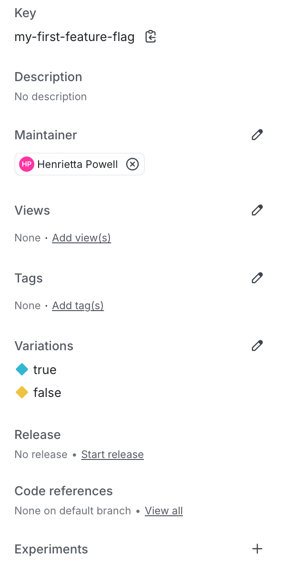Select the yellow diamond for false variation

point(22,393)
